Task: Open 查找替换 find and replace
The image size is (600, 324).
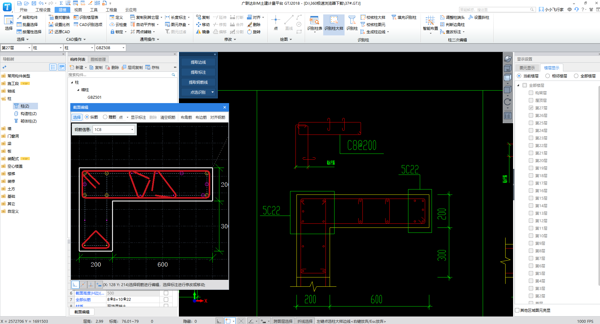Action: pyautogui.click(x=59, y=17)
